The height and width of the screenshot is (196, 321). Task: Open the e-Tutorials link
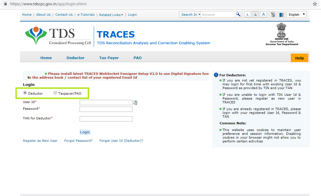click(86, 15)
